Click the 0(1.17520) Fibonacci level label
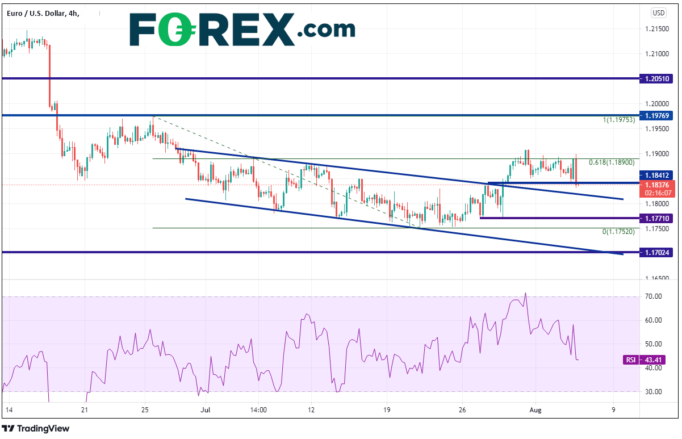 tap(618, 232)
